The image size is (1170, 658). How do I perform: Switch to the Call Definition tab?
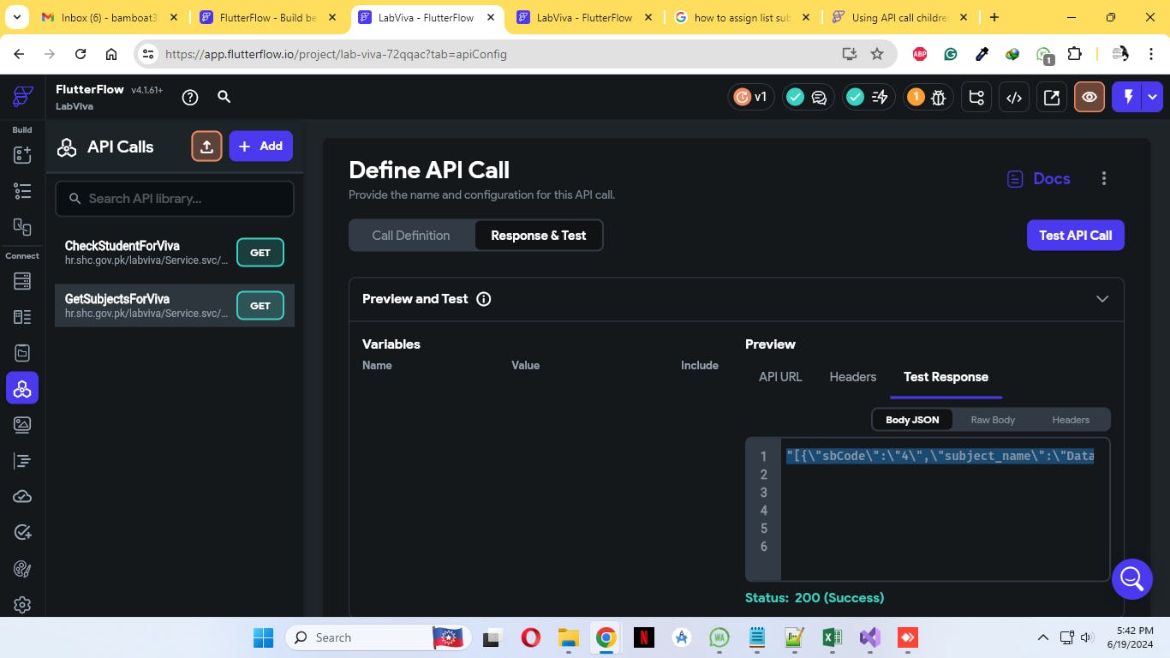click(411, 236)
